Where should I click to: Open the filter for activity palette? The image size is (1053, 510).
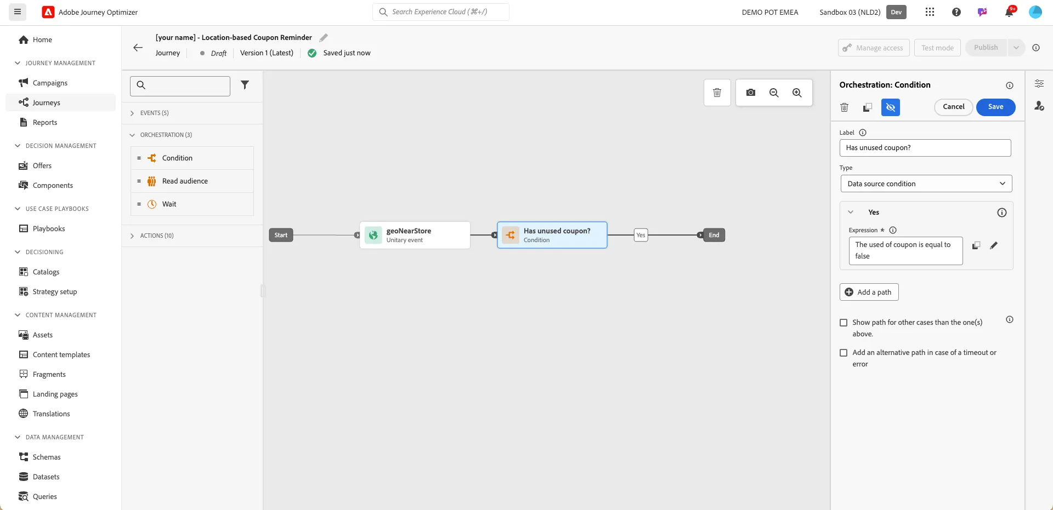(245, 85)
